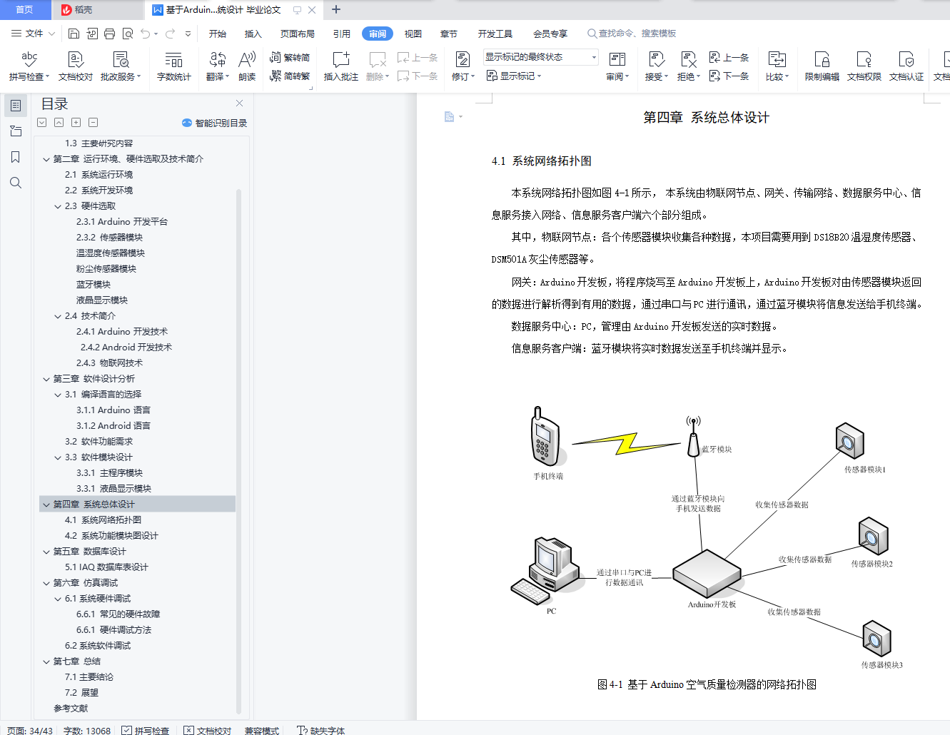Click 字数: 13068 in the status bar

click(x=87, y=730)
